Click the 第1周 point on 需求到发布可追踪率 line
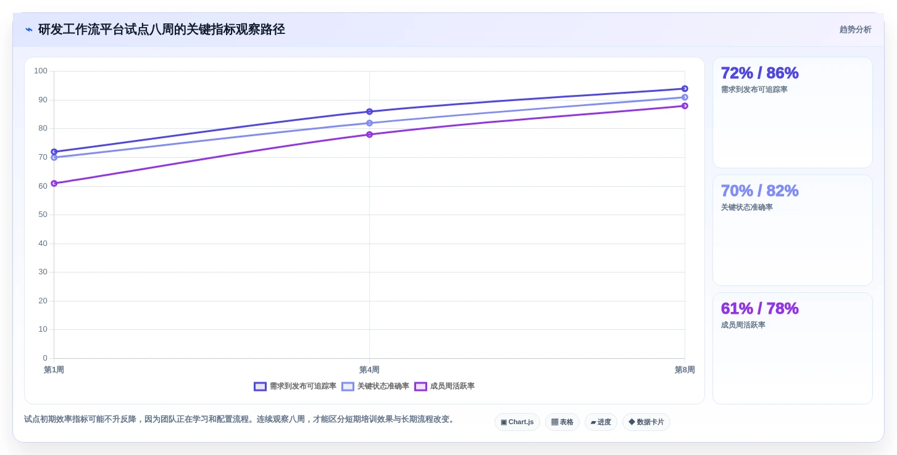Viewport: 897px width, 455px height. point(54,152)
